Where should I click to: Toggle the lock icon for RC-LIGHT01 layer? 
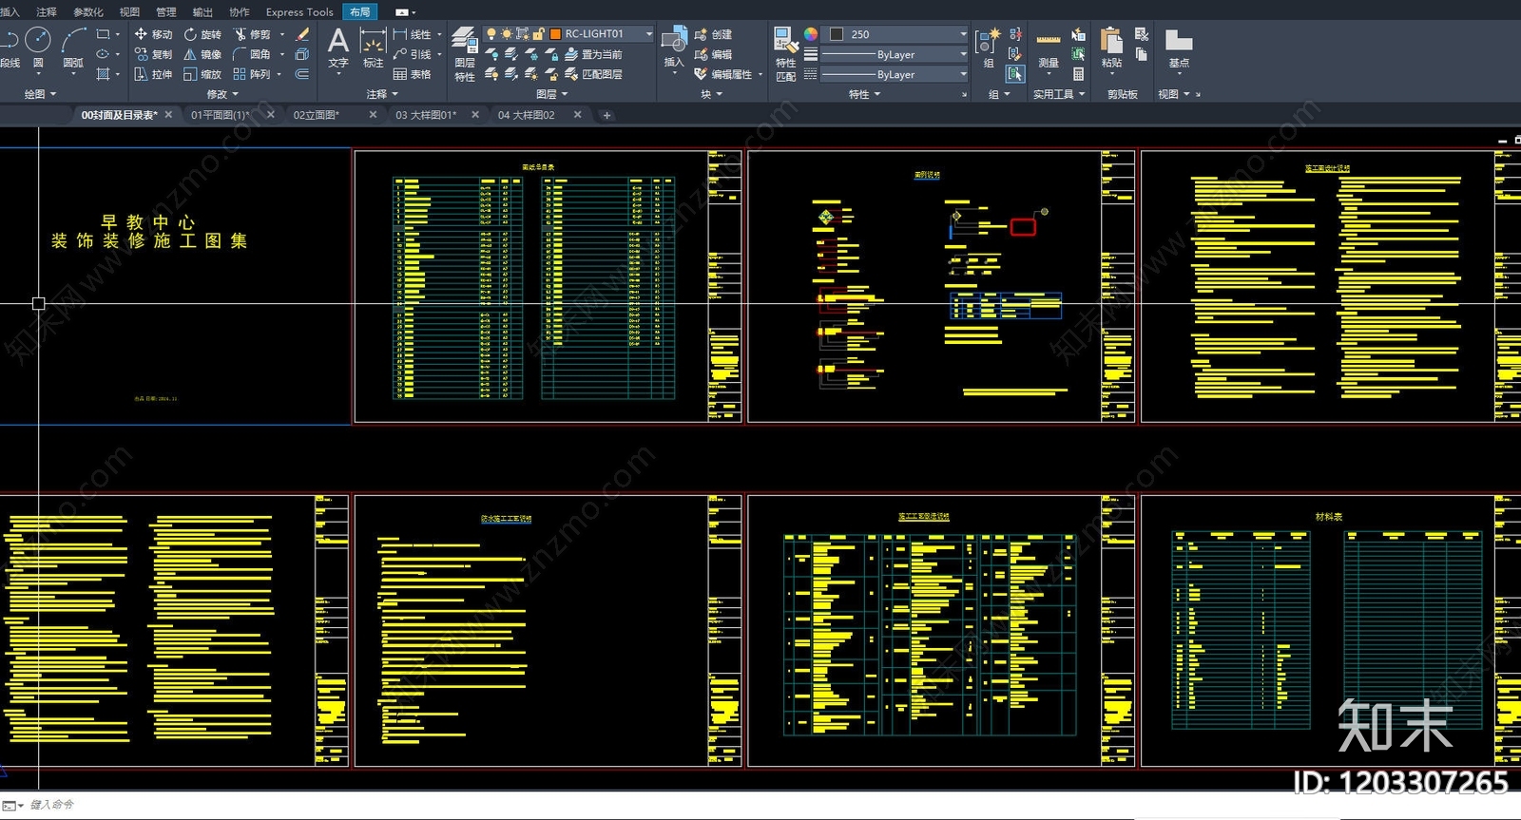538,34
